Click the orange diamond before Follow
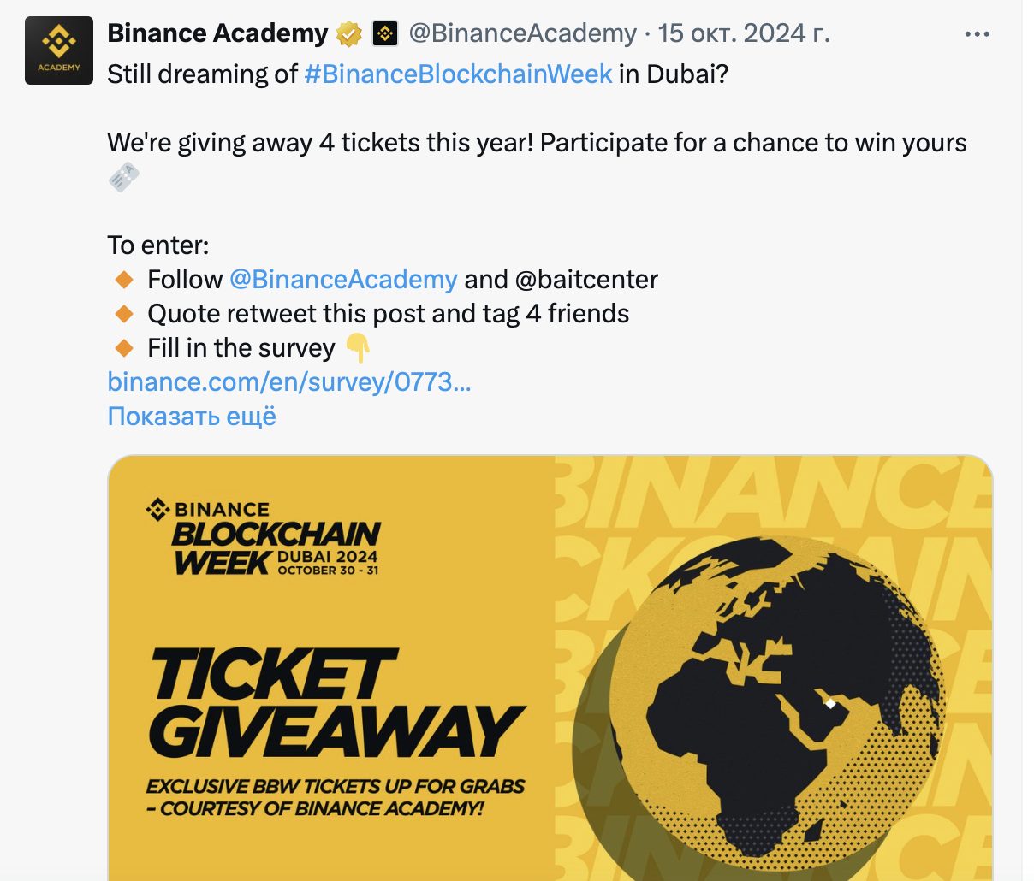This screenshot has width=1034, height=881. tap(124, 280)
